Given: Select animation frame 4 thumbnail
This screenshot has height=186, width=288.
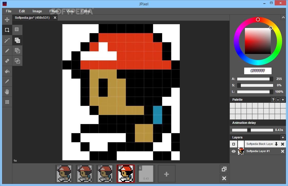Looking at the screenshot, I should point(126,174).
